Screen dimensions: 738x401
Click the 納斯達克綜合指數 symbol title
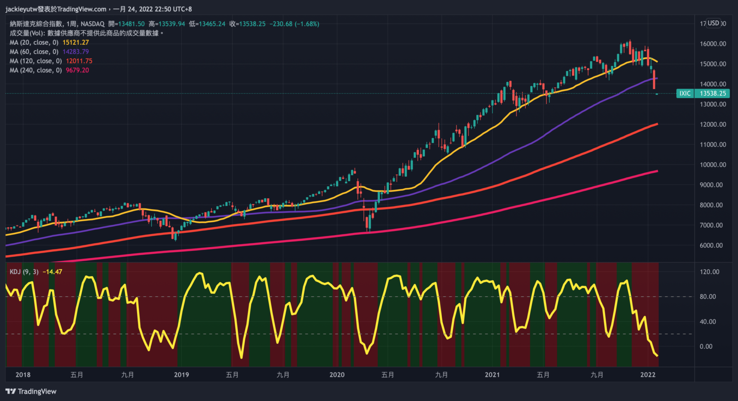pos(36,24)
